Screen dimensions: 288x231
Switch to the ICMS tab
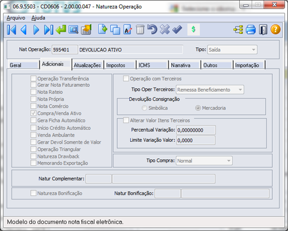point(152,65)
